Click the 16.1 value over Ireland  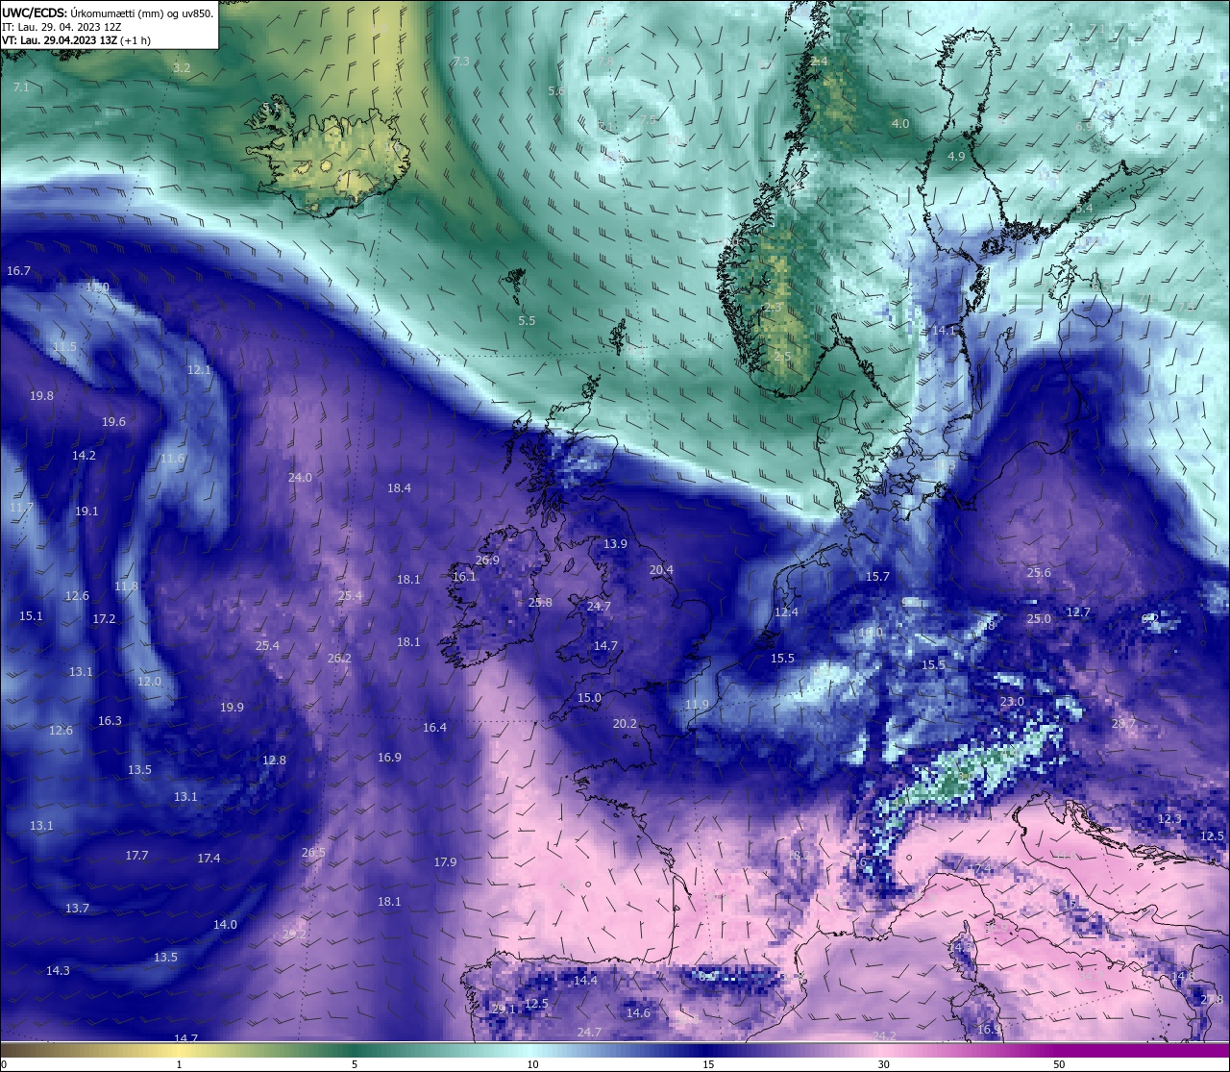pos(464,577)
